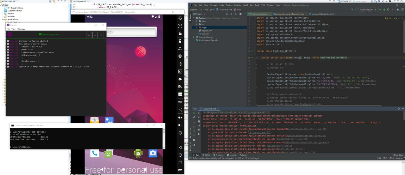
Task: Rotate the Genymotion emulator screen
Action: (x=180, y=18)
